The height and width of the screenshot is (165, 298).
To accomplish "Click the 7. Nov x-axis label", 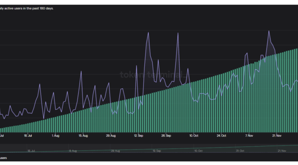I will 248,136.
